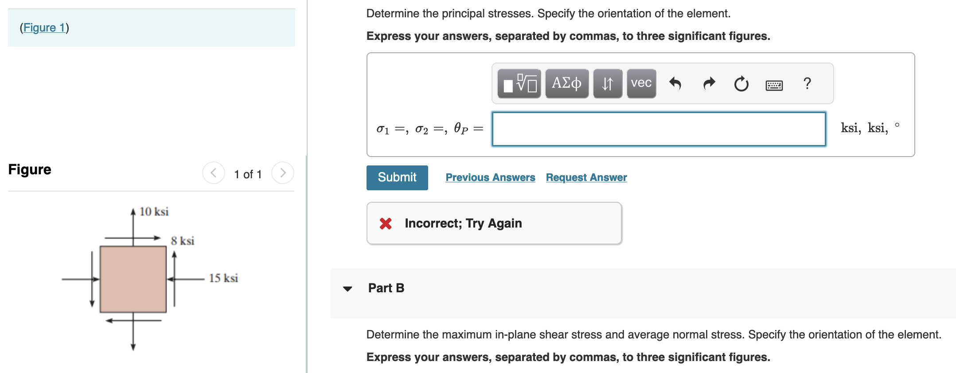The image size is (956, 373).
Task: Open the Figure 1 link
Action: click(x=45, y=27)
